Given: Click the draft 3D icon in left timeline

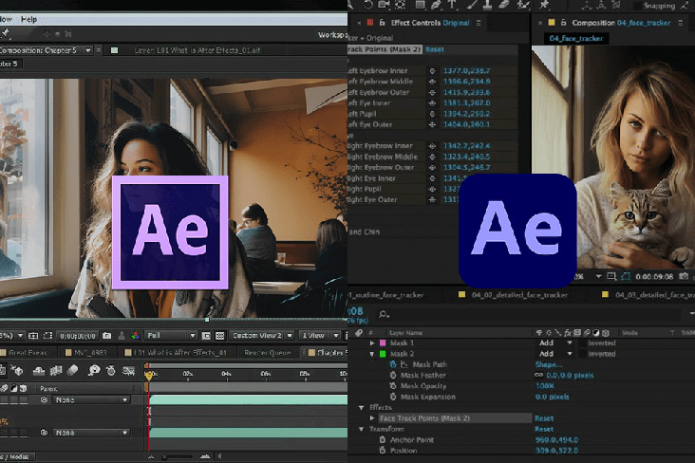Looking at the screenshot, I should pos(18,370).
